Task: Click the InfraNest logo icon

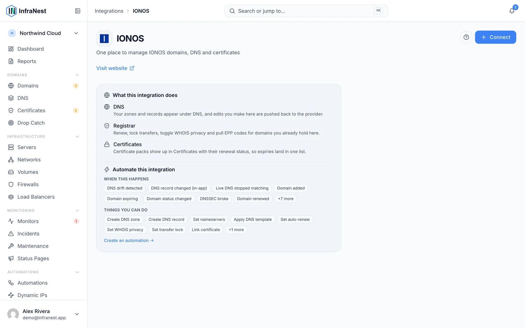Action: (12, 11)
